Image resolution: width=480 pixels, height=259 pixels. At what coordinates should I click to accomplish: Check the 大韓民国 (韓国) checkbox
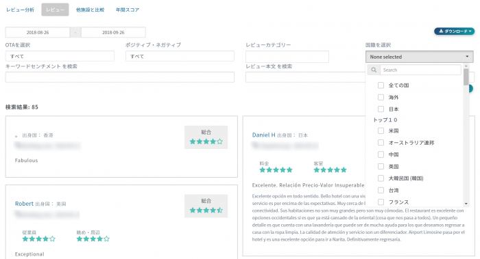[381, 178]
